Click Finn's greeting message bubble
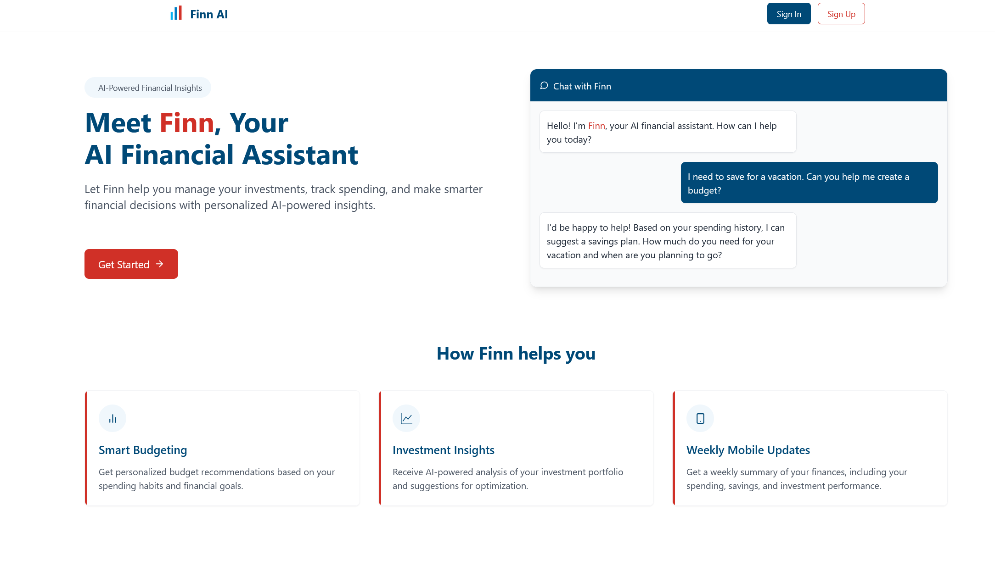 click(668, 132)
